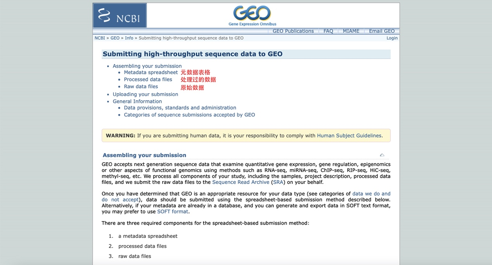Open the Raw data files link

(x=141, y=86)
